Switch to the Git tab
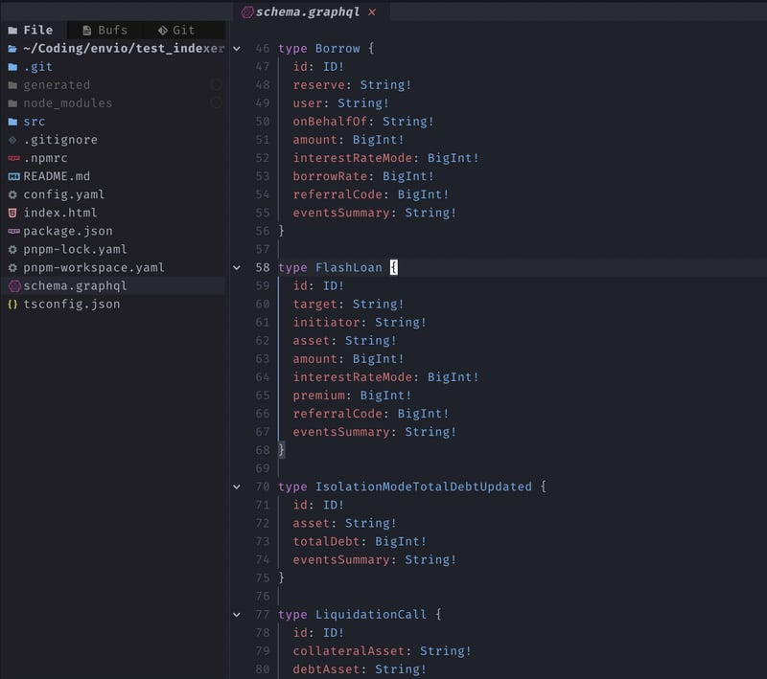767x679 pixels. 176,31
